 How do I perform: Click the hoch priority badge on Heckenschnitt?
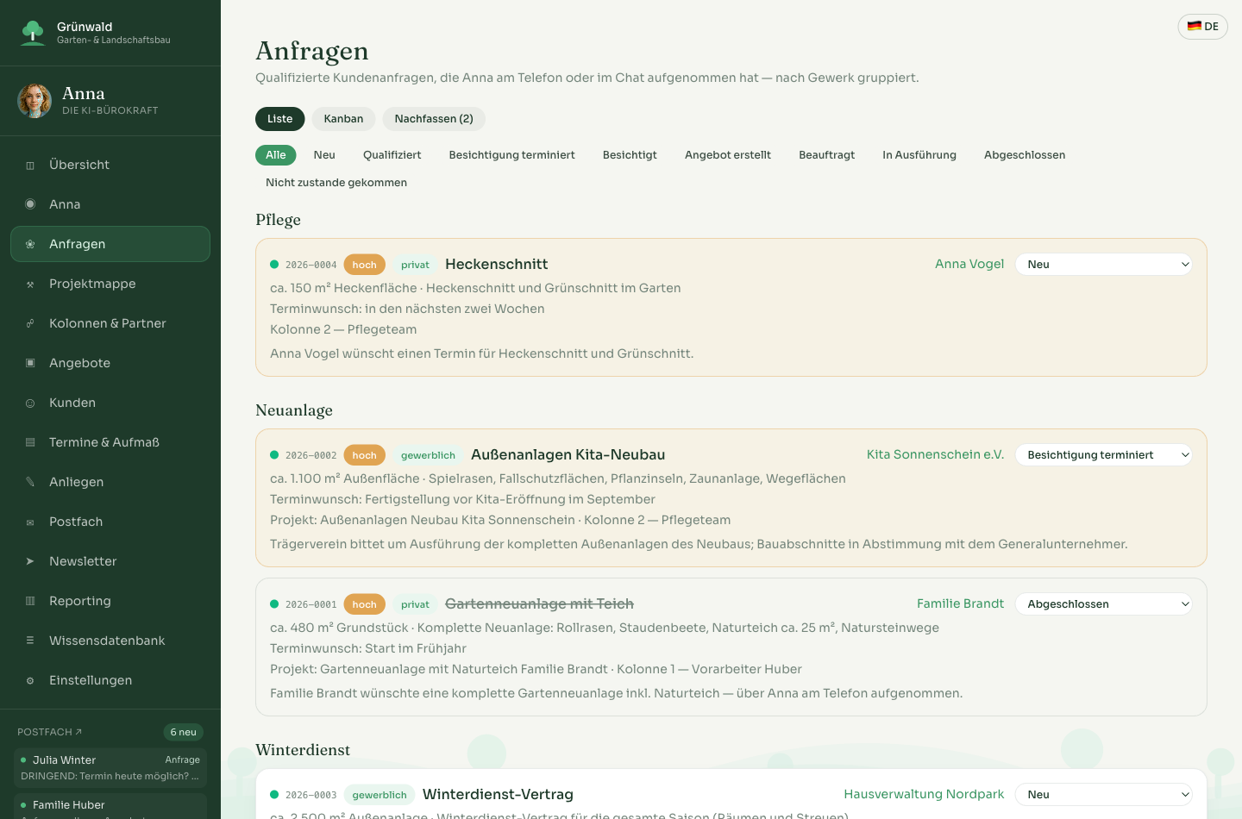point(364,265)
